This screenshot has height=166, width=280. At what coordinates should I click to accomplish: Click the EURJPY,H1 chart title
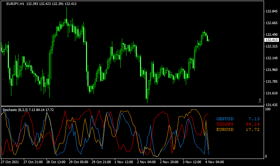(x=15, y=4)
